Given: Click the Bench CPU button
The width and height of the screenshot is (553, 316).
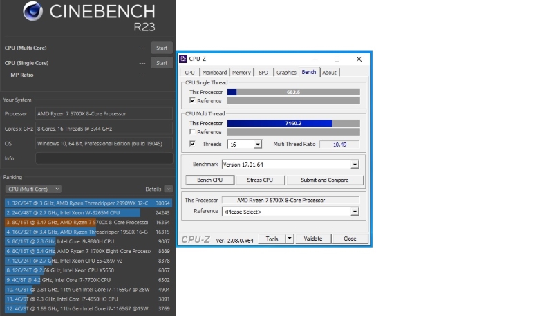Looking at the screenshot, I should [210, 180].
